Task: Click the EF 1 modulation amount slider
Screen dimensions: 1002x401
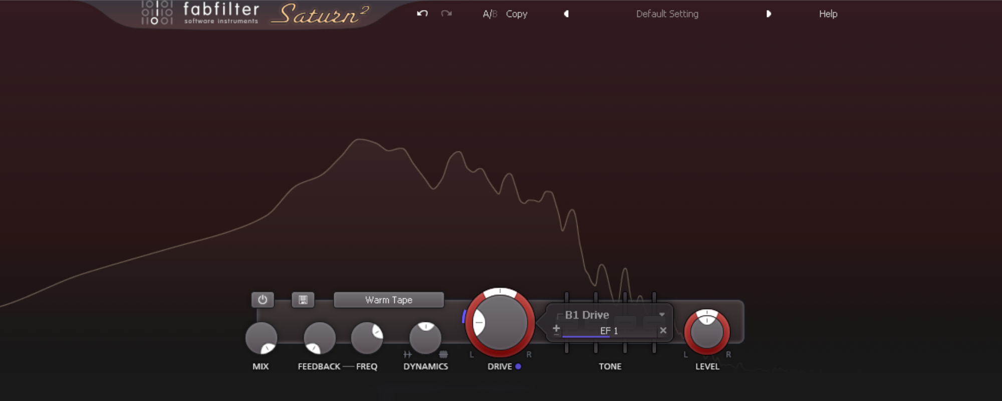Action: [x=609, y=331]
